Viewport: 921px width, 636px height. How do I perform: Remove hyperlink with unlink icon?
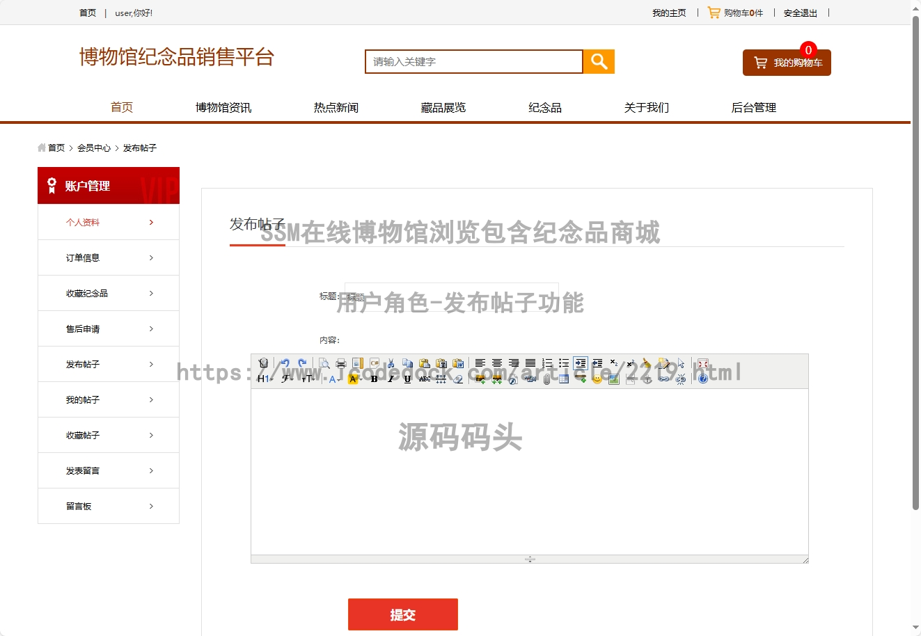coord(680,379)
